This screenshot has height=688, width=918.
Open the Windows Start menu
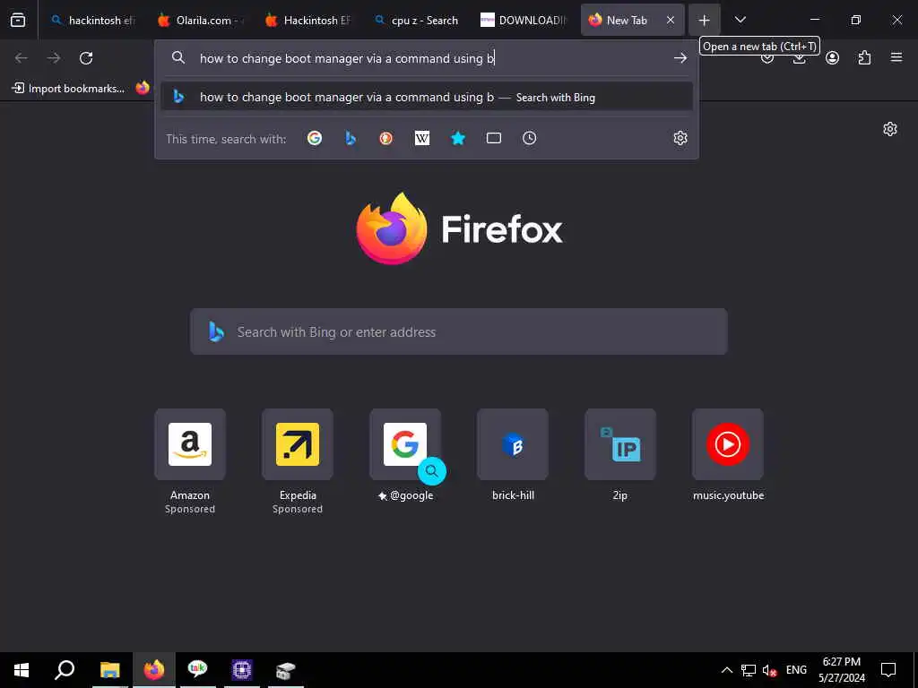point(22,670)
